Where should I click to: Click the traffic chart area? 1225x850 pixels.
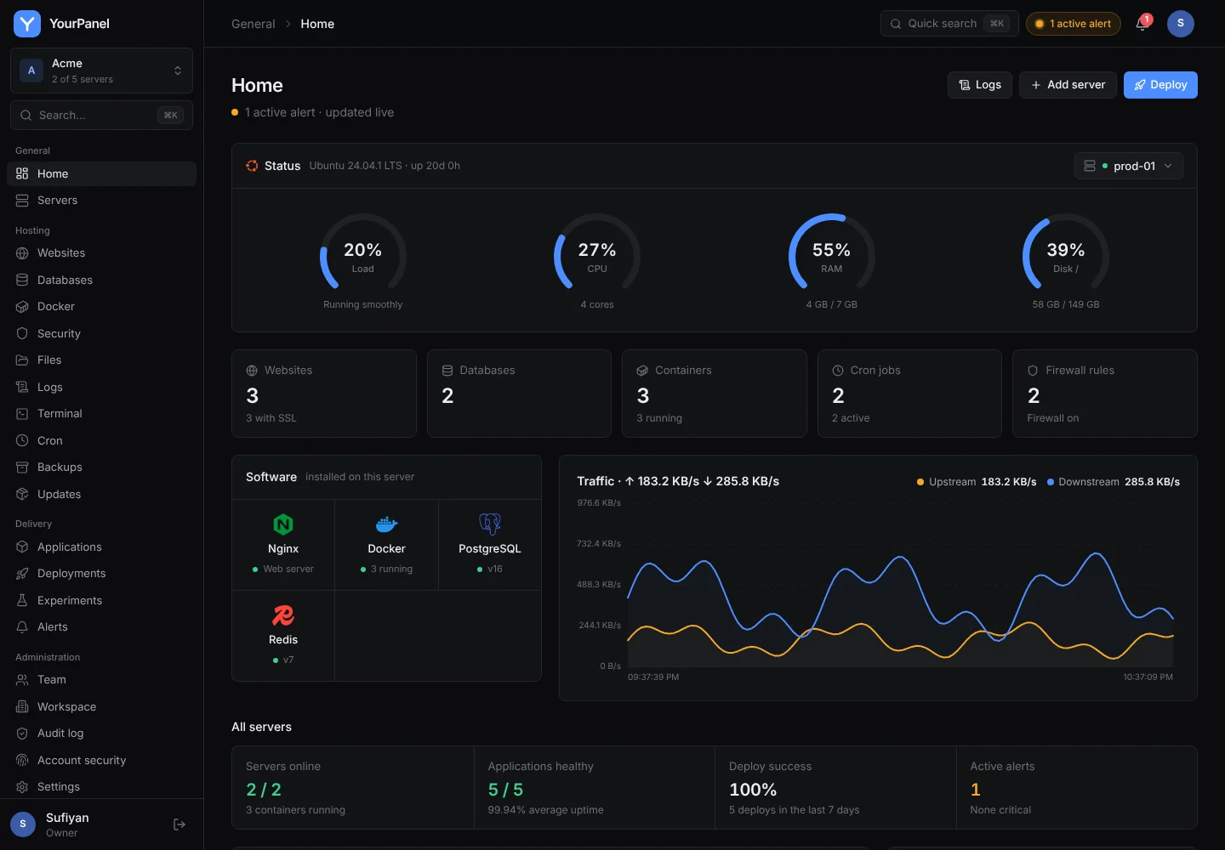[900, 585]
